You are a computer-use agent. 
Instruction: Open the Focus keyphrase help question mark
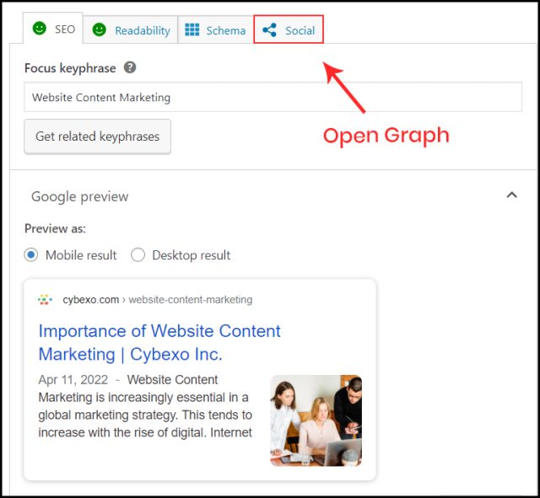pos(130,67)
